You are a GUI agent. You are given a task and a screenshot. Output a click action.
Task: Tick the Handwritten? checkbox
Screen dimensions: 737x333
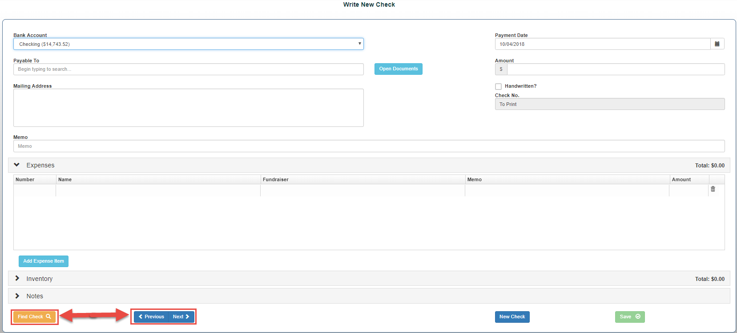coord(498,86)
